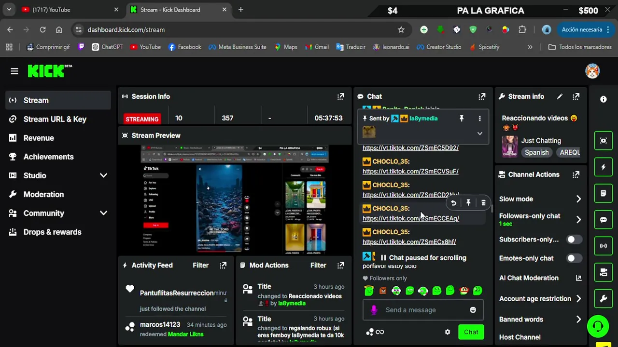
Task: Open Followers-only chat options
Action: [x=540, y=219]
